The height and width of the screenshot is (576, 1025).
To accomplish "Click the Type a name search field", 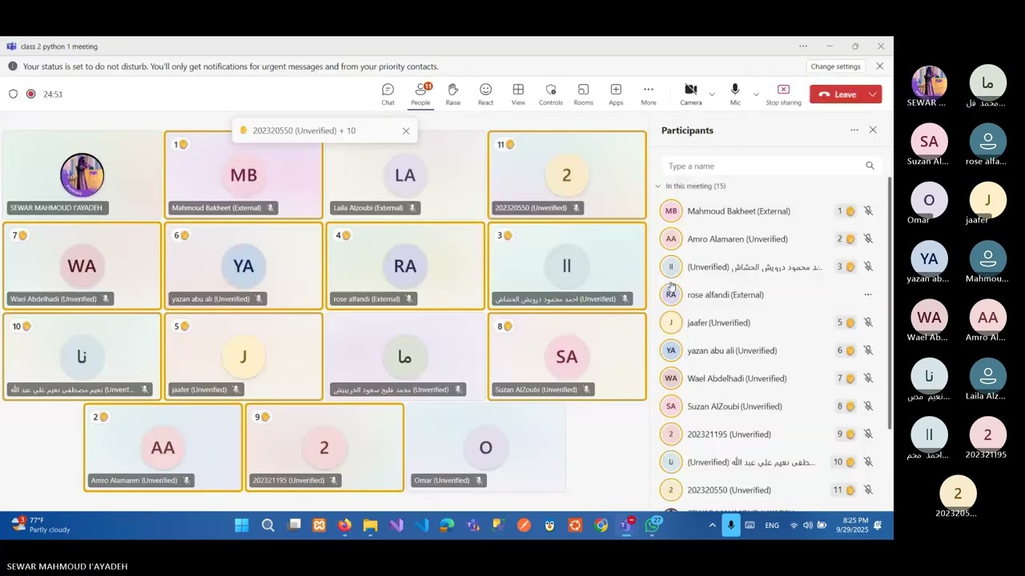I will coord(770,166).
